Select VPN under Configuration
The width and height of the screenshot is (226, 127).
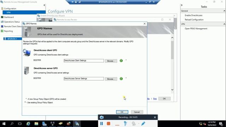(x=8, y=13)
